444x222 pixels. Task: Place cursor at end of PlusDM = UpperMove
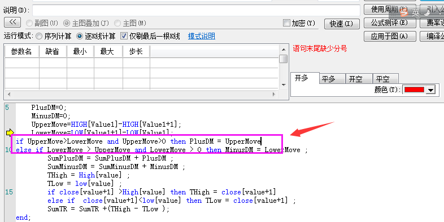click(x=261, y=141)
